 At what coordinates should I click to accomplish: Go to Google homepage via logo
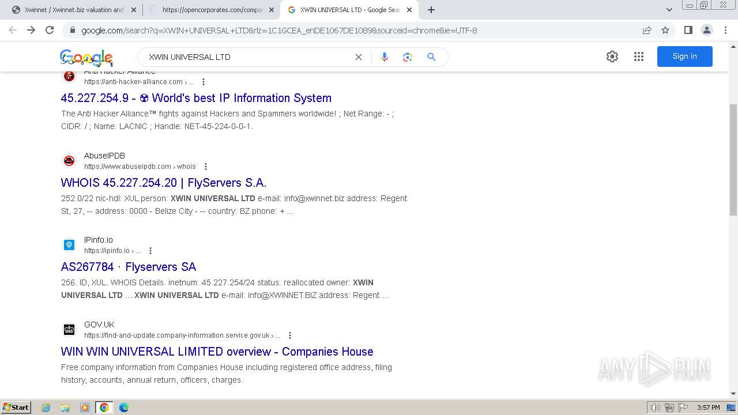click(x=86, y=57)
